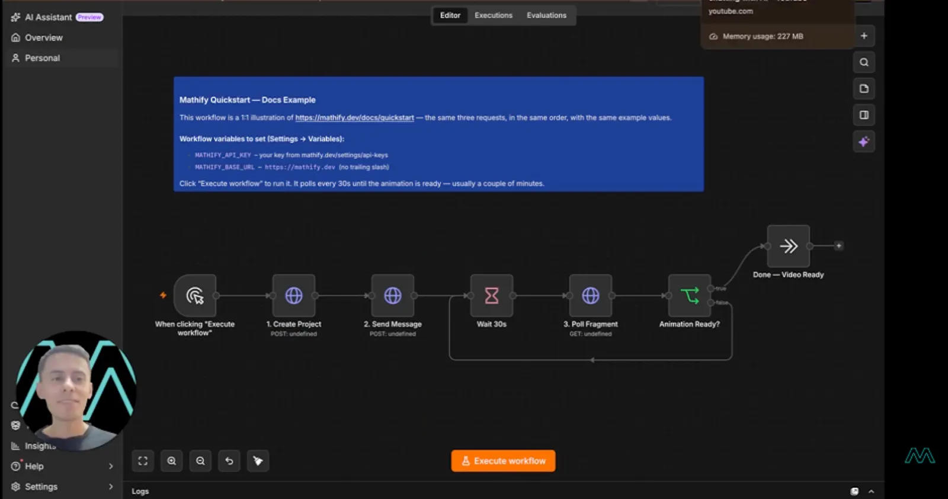Toggle the side panel layout icon
This screenshot has height=499, width=948.
(x=864, y=115)
